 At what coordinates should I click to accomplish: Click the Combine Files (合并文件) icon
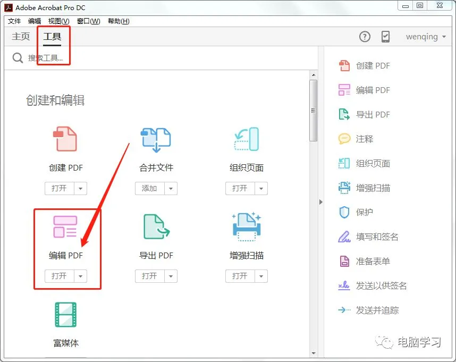pos(156,140)
